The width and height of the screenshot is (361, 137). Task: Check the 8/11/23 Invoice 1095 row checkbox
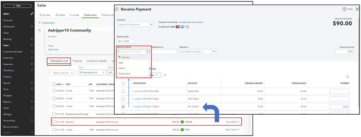pyautogui.click(x=53, y=130)
